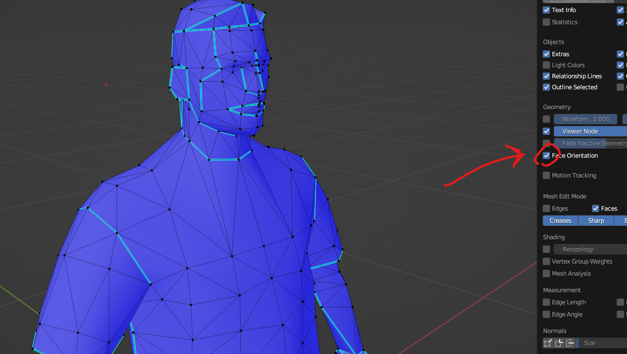This screenshot has height=354, width=627.
Task: Uncheck Relationship Lines
Action: (x=546, y=76)
